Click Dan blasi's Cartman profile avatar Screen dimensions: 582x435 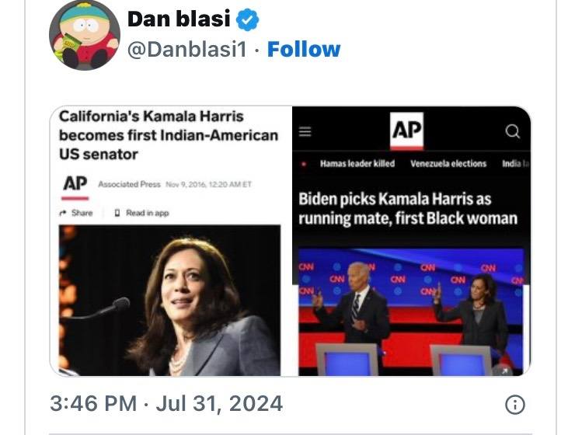[x=85, y=35]
